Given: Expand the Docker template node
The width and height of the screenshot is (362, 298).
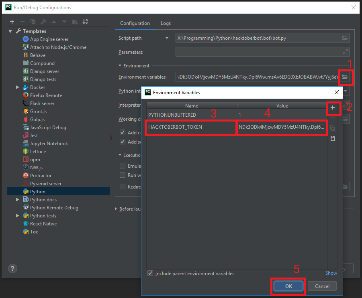Looking at the screenshot, I should click(18, 87).
